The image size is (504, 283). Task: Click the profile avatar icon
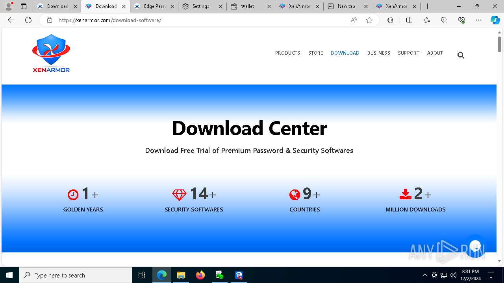[9, 6]
